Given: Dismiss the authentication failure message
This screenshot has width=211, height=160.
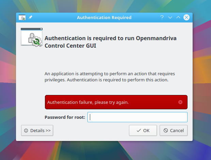Looking at the screenshot, I should coord(180,102).
